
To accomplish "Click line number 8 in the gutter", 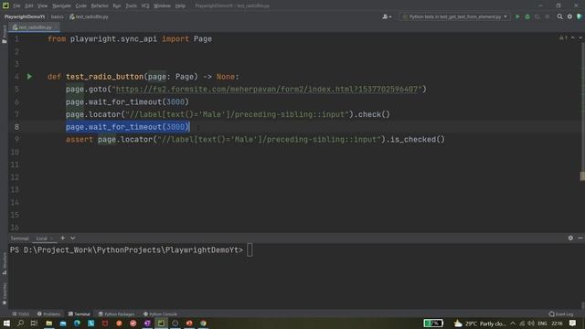I will [16, 127].
